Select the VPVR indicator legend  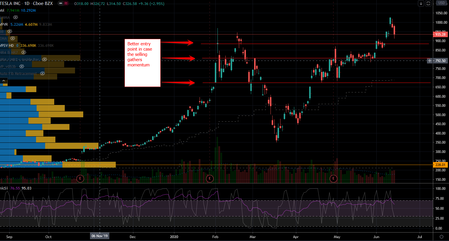pos(4,25)
